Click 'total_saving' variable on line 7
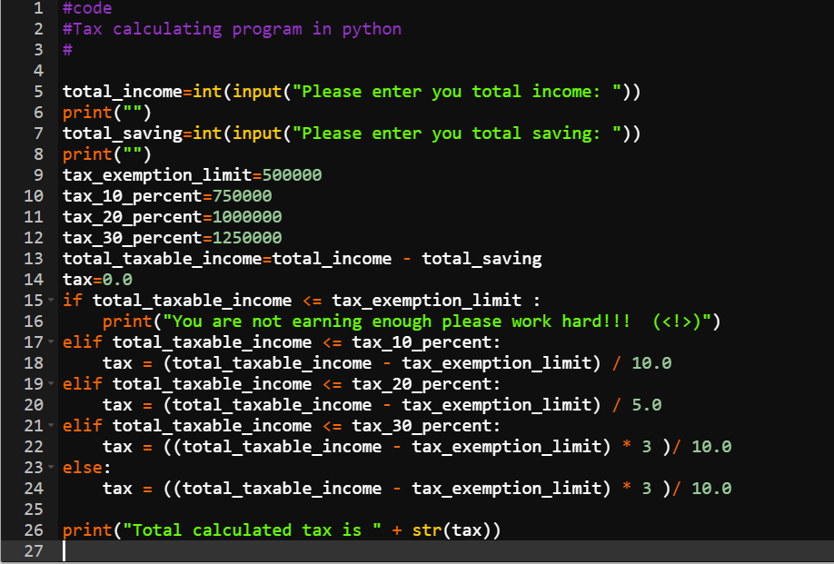This screenshot has height=564, width=834. tap(123, 134)
